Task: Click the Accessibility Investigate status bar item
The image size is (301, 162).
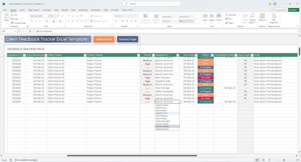Action: coord(26,160)
